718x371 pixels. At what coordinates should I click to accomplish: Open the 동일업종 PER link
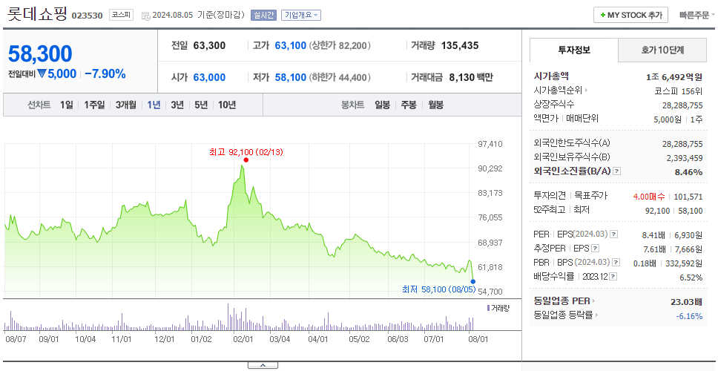click(561, 301)
